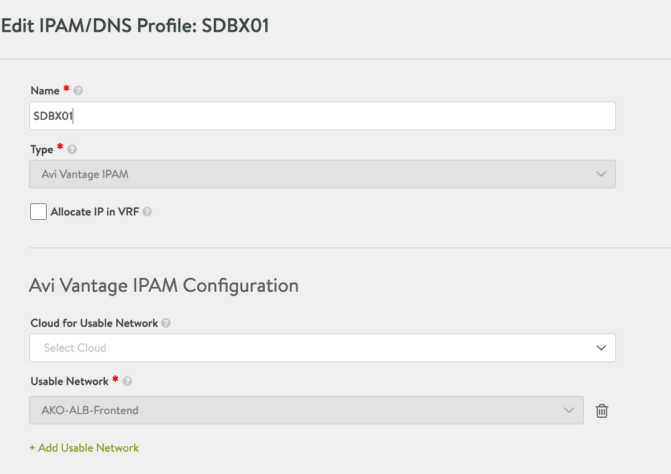Click the help icon next to Usable Network
671x474 pixels.
[127, 381]
